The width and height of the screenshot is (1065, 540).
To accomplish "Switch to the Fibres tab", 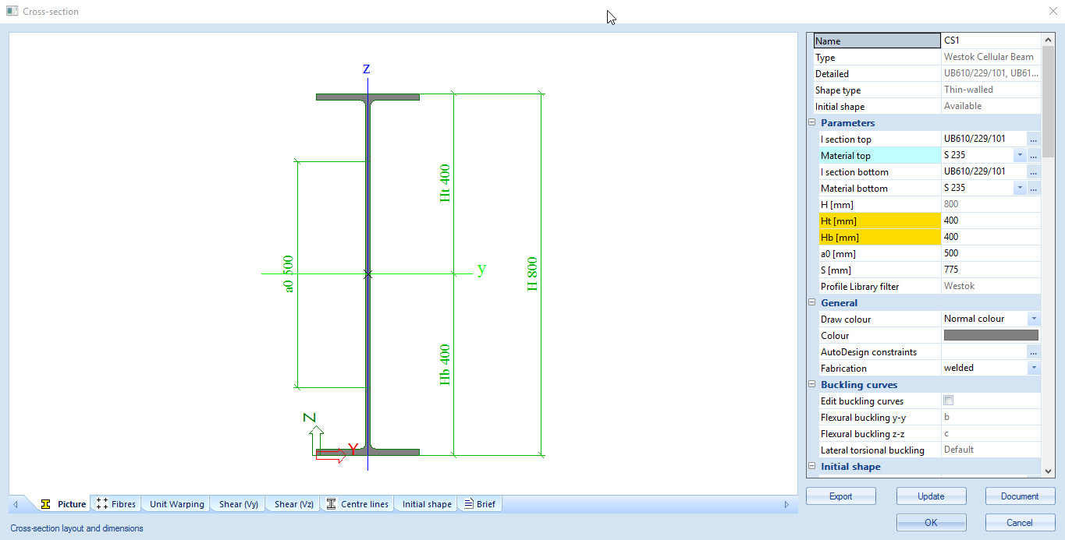I will 116,504.
